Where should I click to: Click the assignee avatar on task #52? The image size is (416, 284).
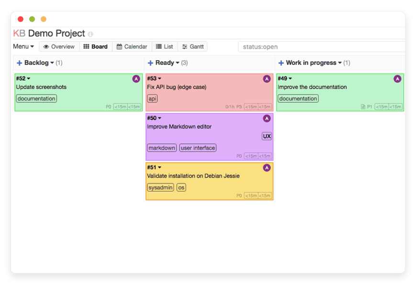pos(136,79)
